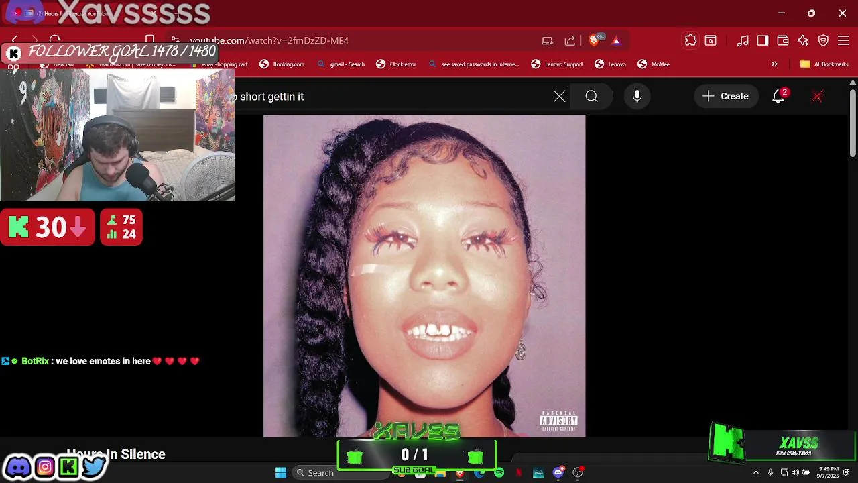Viewport: 858px width, 483px height.
Task: Open the site information icon beside the URL
Action: click(175, 40)
